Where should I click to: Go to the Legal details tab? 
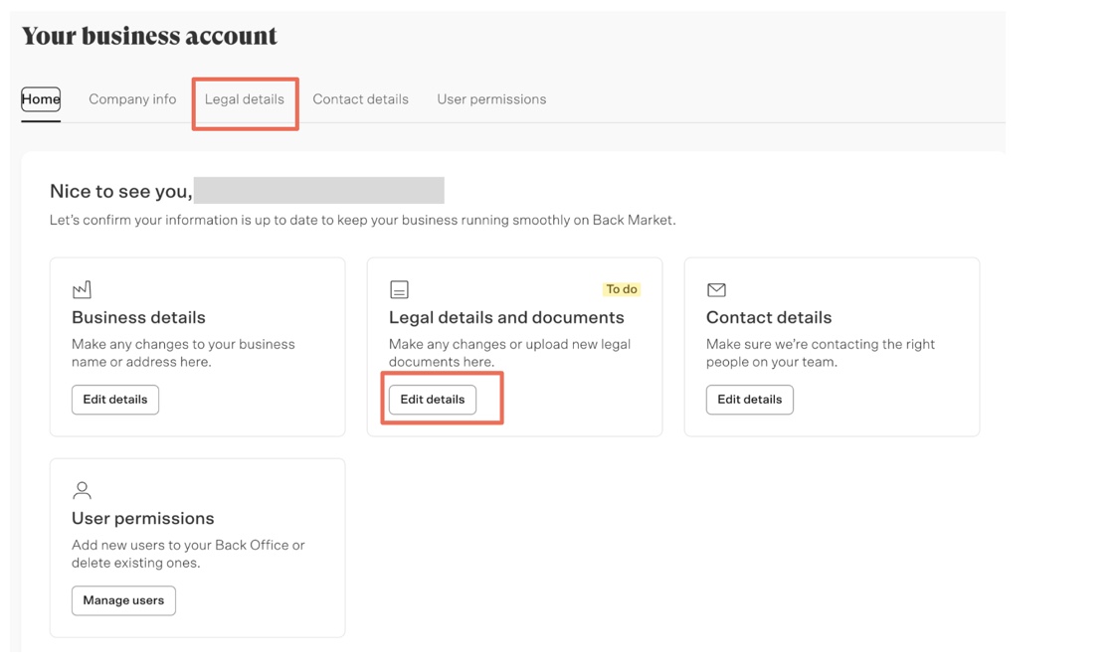(245, 99)
